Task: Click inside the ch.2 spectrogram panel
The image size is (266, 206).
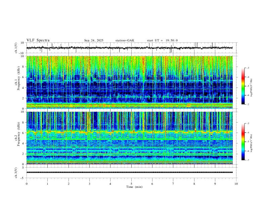Action: 129,138
